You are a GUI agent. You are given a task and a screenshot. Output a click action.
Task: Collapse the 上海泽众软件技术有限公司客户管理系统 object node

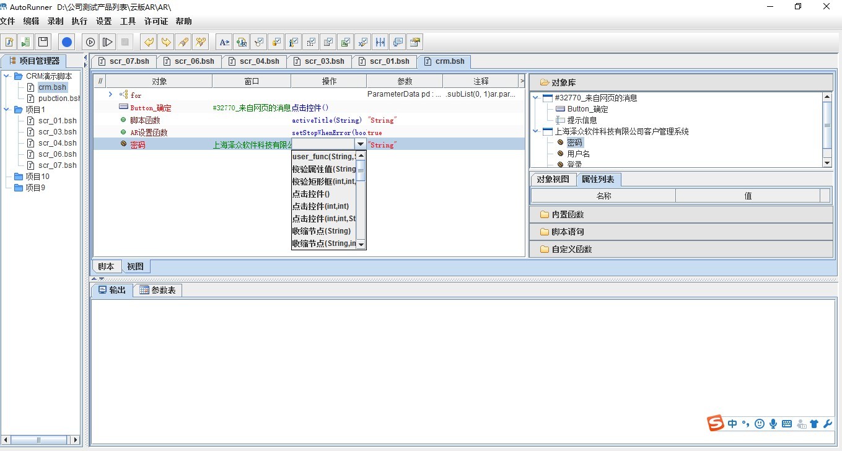(x=535, y=131)
